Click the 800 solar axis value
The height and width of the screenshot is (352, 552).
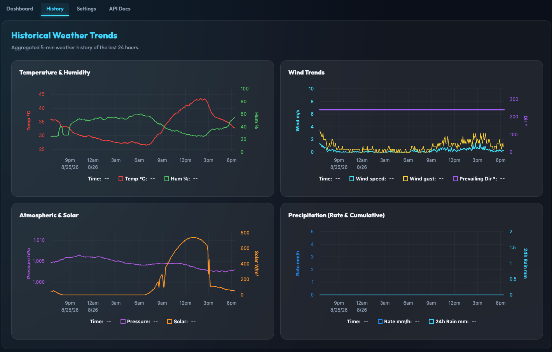245,233
